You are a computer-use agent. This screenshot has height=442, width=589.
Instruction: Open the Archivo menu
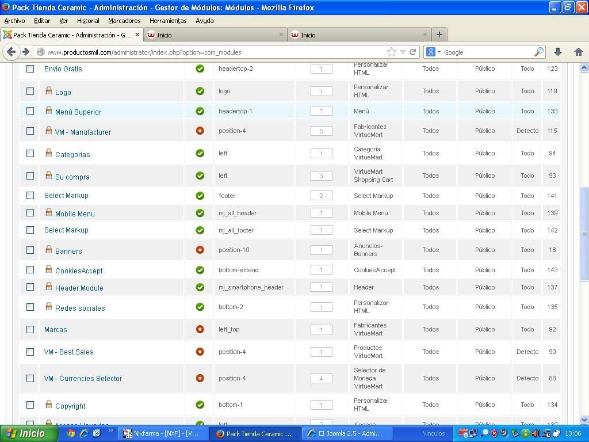[x=14, y=21]
